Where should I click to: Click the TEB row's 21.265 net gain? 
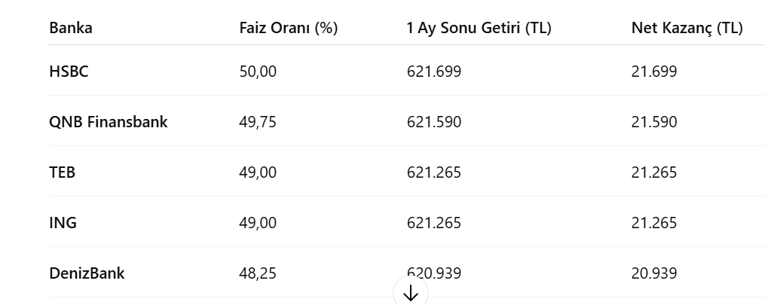pos(654,172)
